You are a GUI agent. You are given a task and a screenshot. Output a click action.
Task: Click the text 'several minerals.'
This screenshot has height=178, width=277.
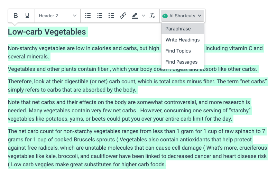tap(28, 57)
